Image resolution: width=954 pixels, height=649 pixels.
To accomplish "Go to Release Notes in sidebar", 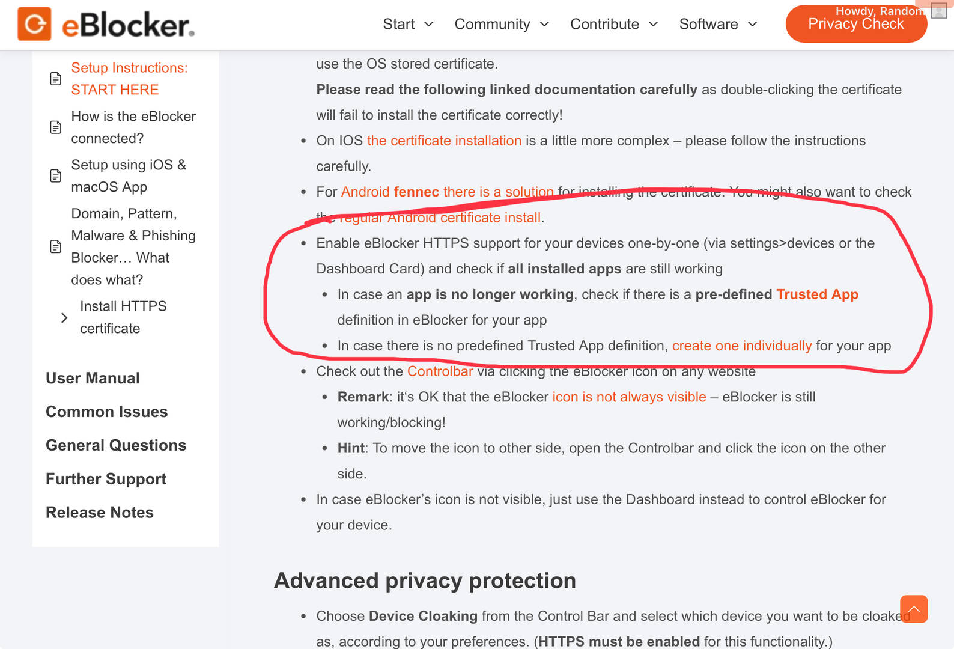I will (x=100, y=513).
